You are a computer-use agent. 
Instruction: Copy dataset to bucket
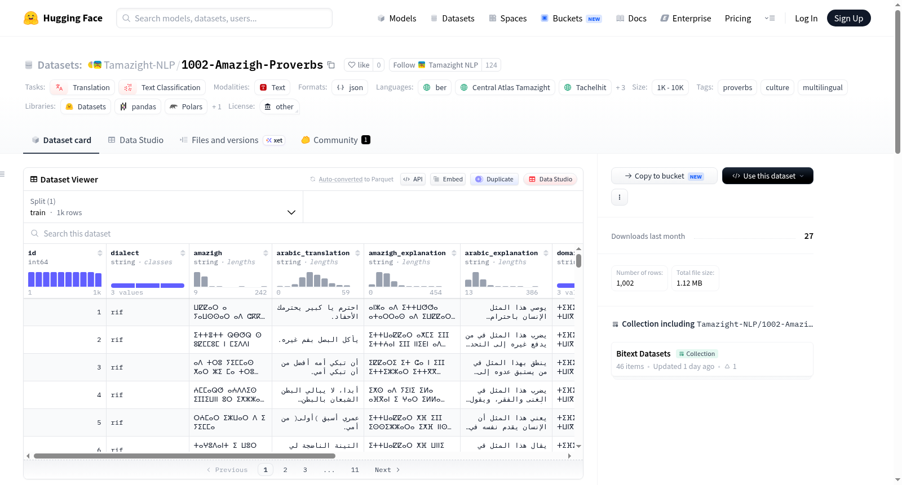click(x=664, y=176)
